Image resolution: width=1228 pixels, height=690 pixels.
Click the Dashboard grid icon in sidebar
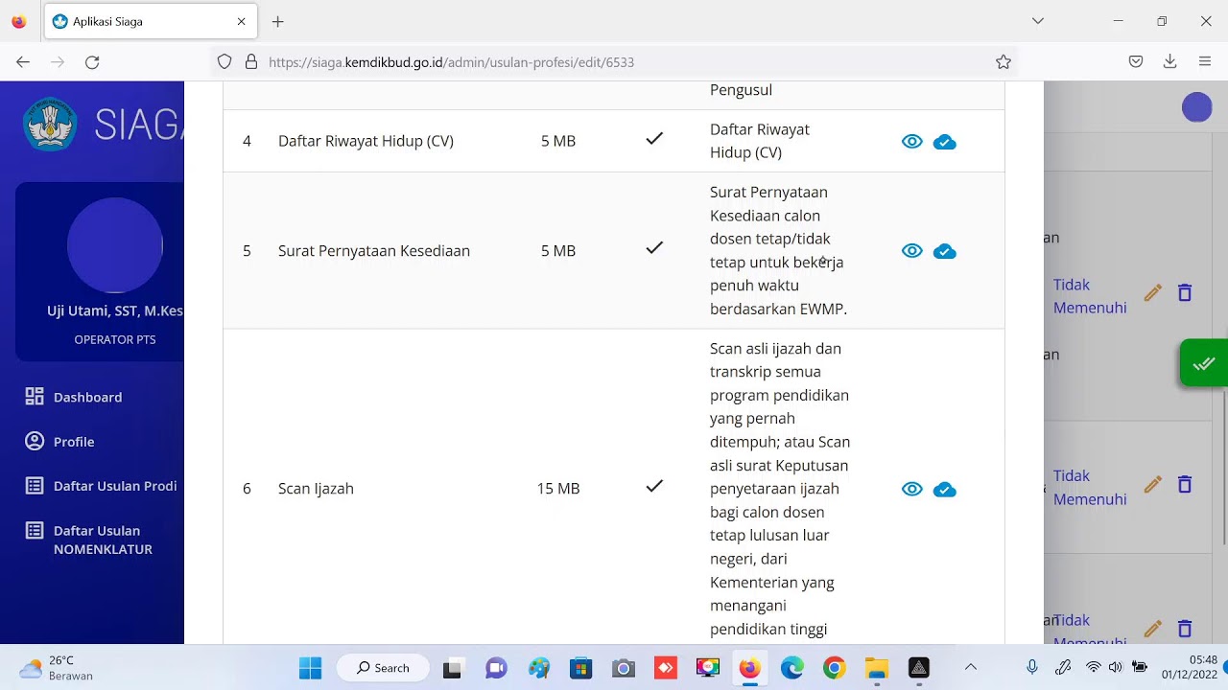[35, 397]
